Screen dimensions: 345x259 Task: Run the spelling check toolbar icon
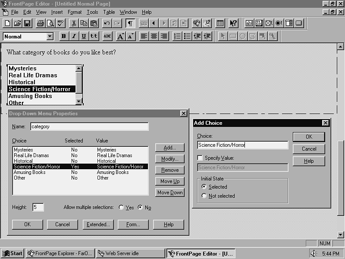pos(60,23)
